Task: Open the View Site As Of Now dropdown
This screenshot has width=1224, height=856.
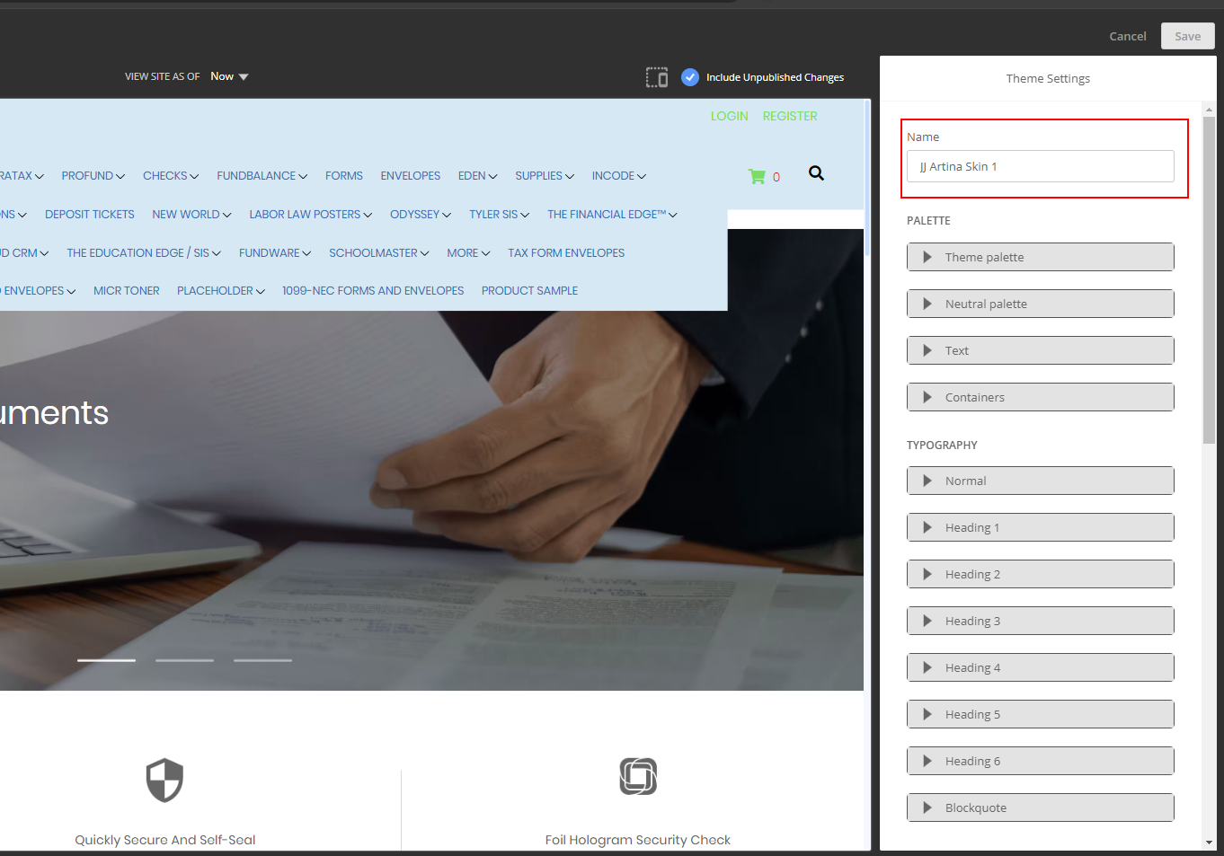Action: (x=229, y=76)
